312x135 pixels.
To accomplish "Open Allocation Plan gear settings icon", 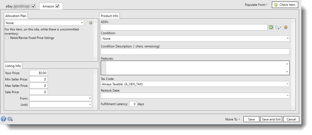I will 91,23.
